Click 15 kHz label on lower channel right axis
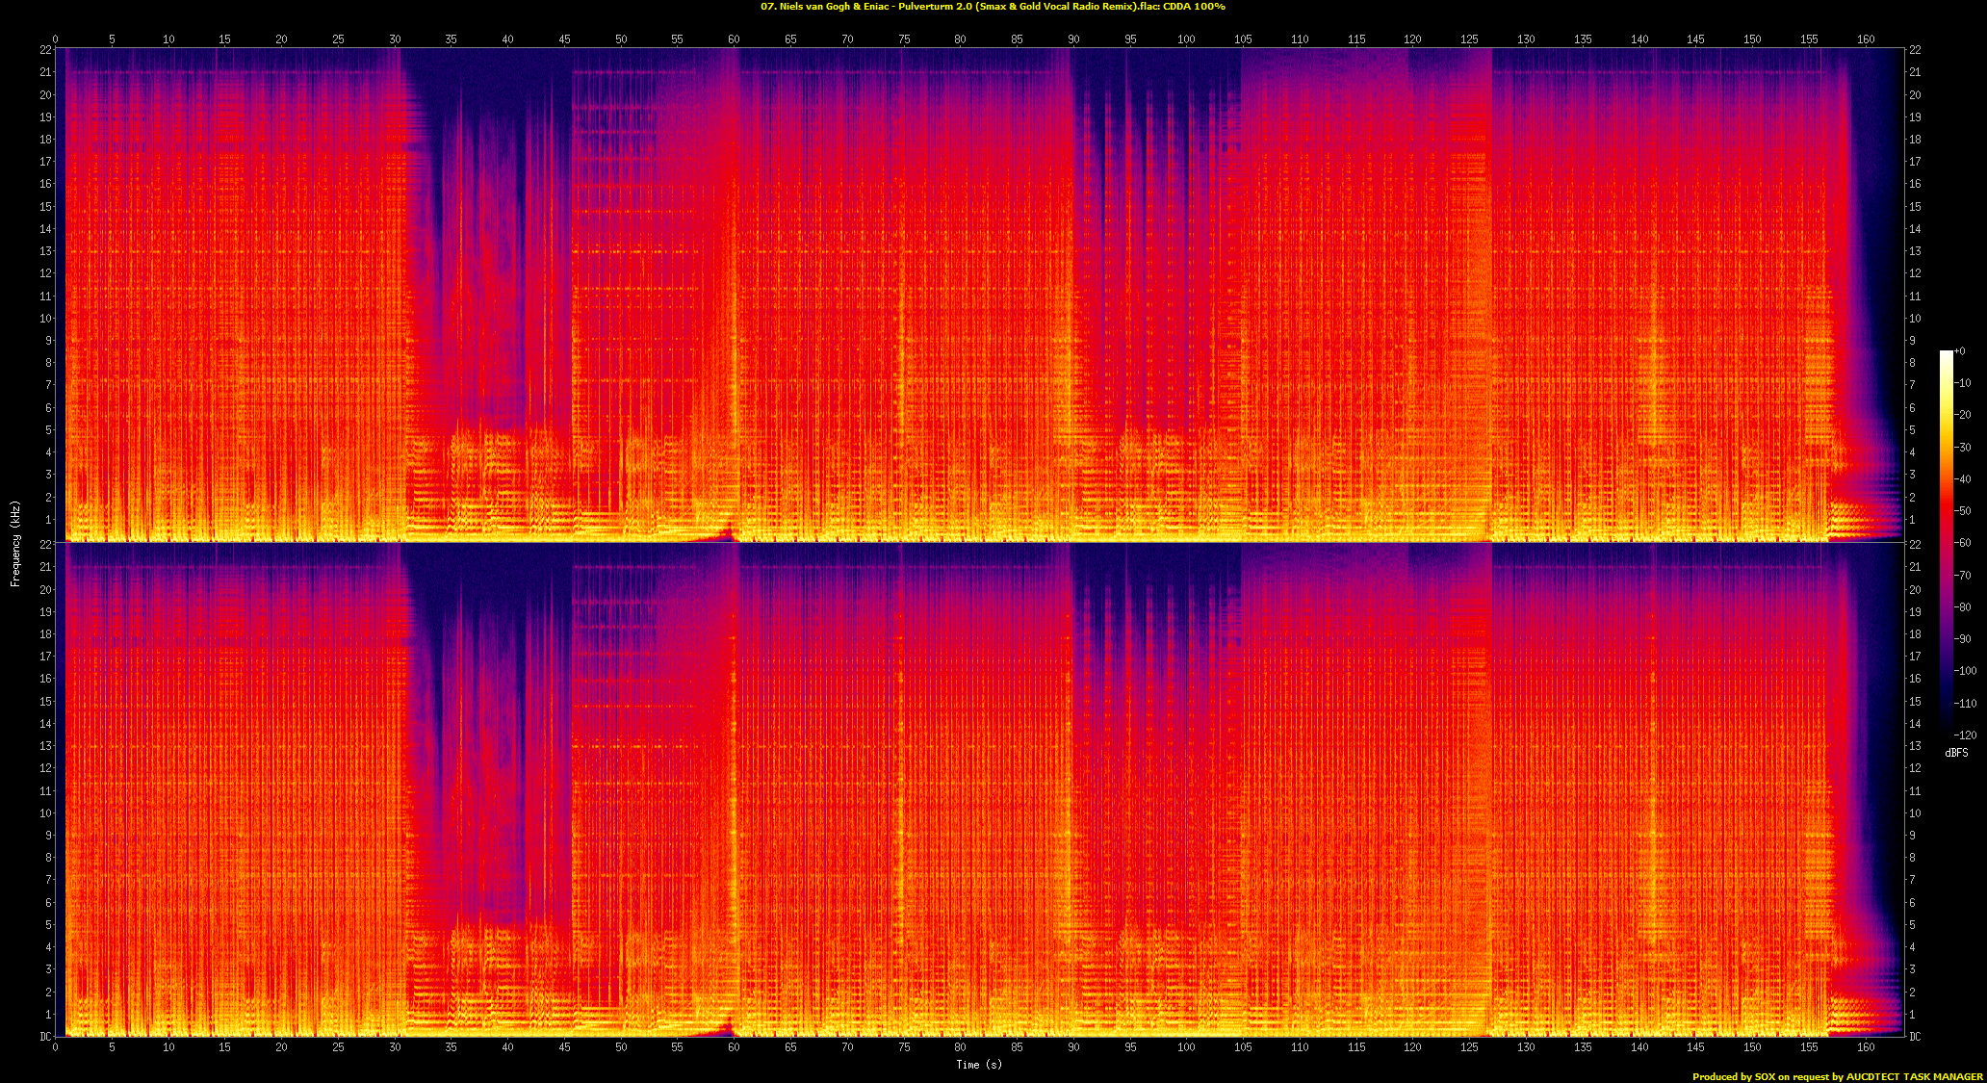This screenshot has height=1083, width=1987. coord(1915,701)
